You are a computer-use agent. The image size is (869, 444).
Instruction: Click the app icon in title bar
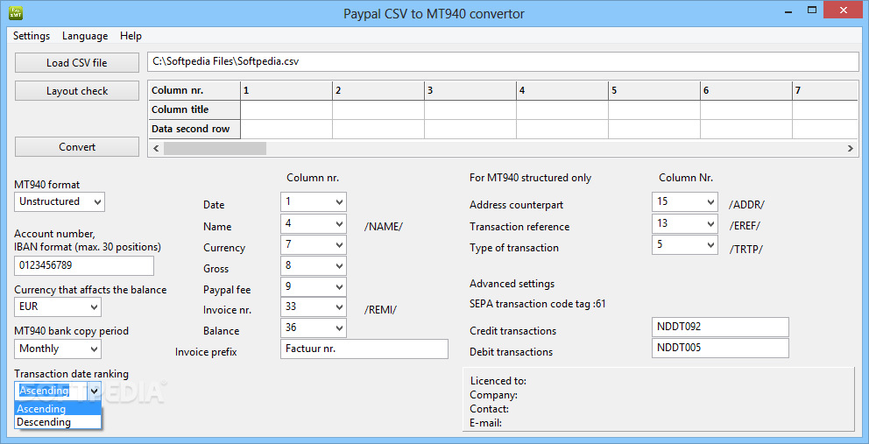pyautogui.click(x=16, y=13)
